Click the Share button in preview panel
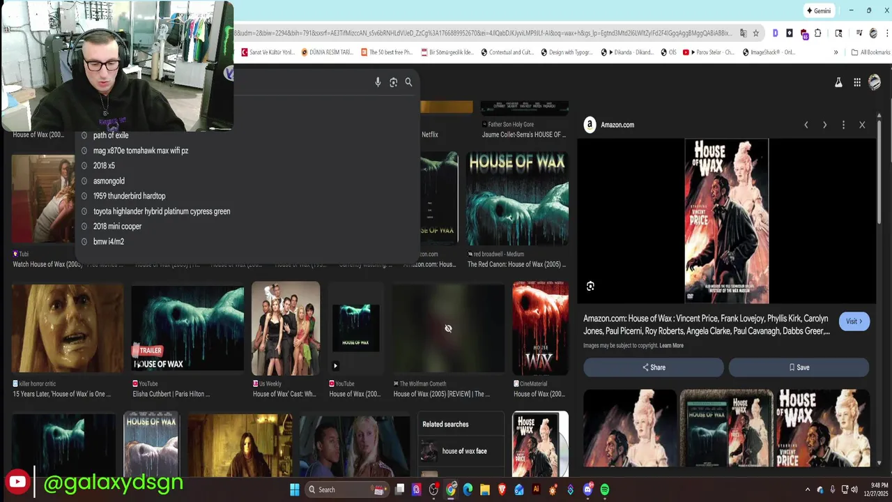 [654, 367]
